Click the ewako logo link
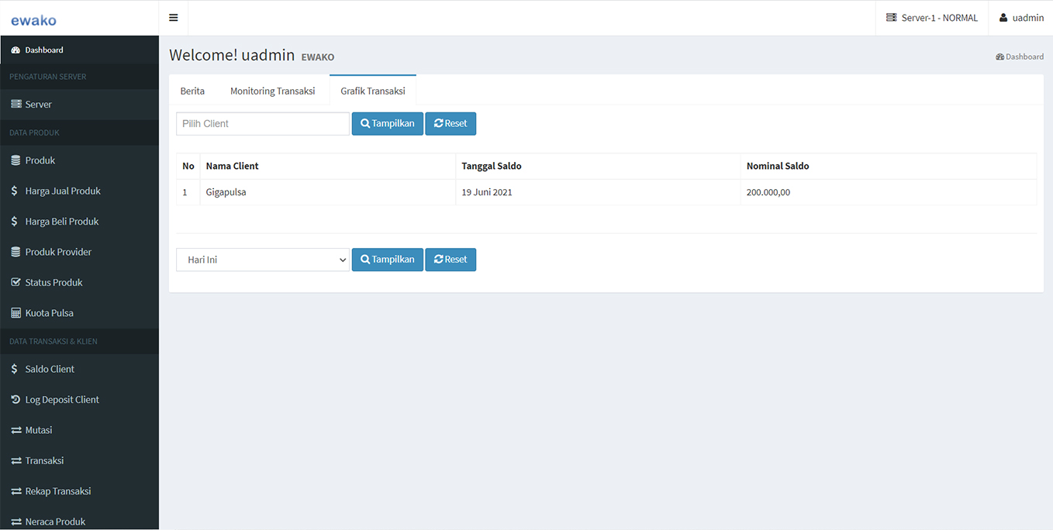This screenshot has height=530, width=1053. pos(33,20)
